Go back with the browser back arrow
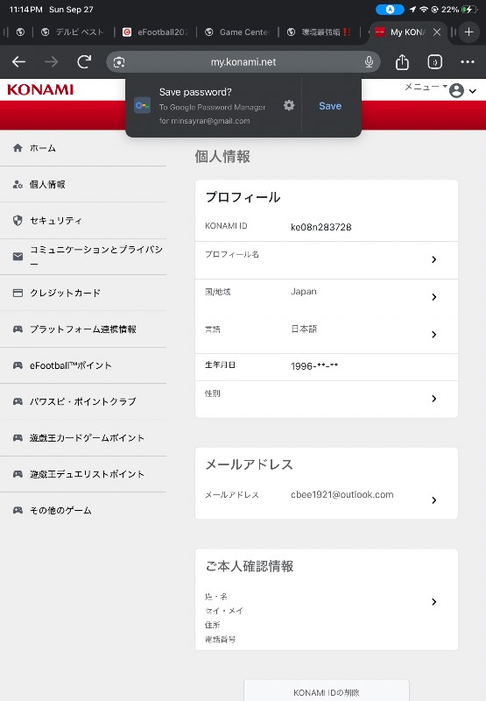 pos(18,61)
